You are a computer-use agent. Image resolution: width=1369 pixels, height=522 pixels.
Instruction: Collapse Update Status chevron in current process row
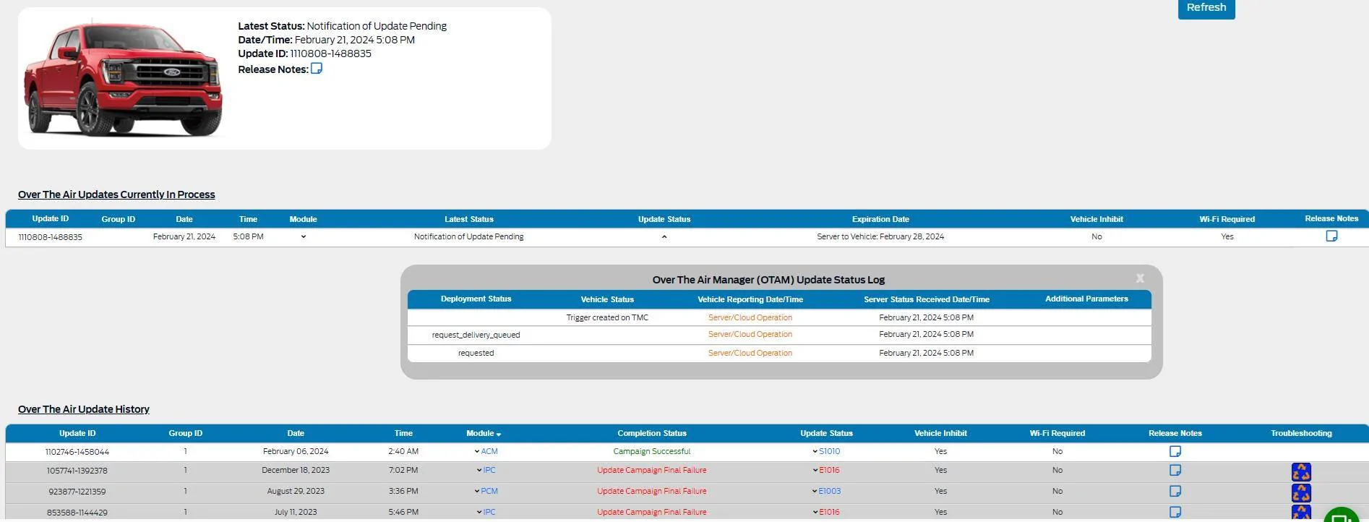coord(664,236)
